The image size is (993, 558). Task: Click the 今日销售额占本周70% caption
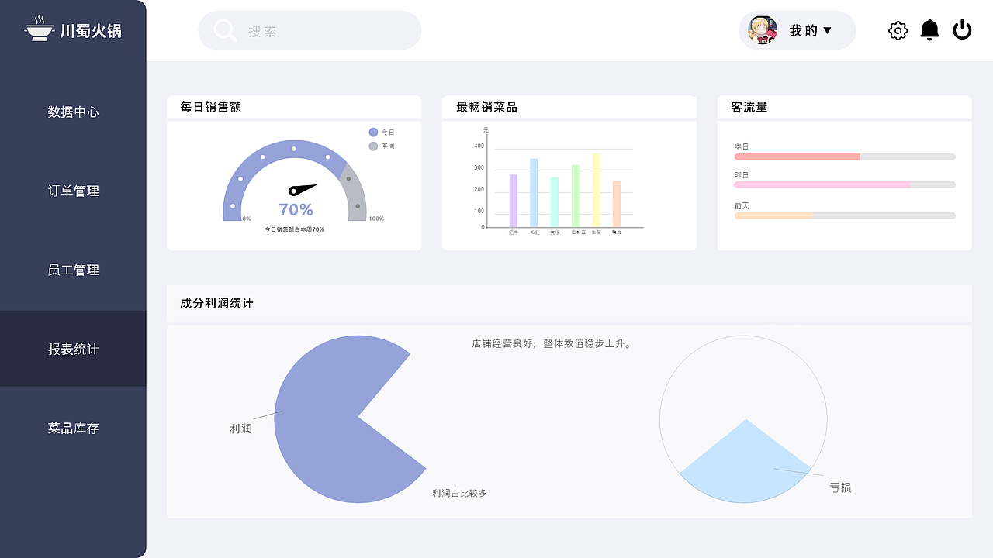click(294, 229)
